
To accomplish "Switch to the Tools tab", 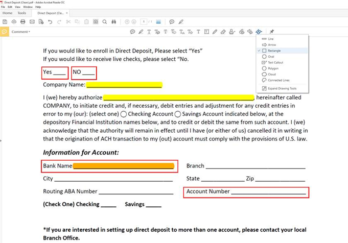I will [22, 13].
